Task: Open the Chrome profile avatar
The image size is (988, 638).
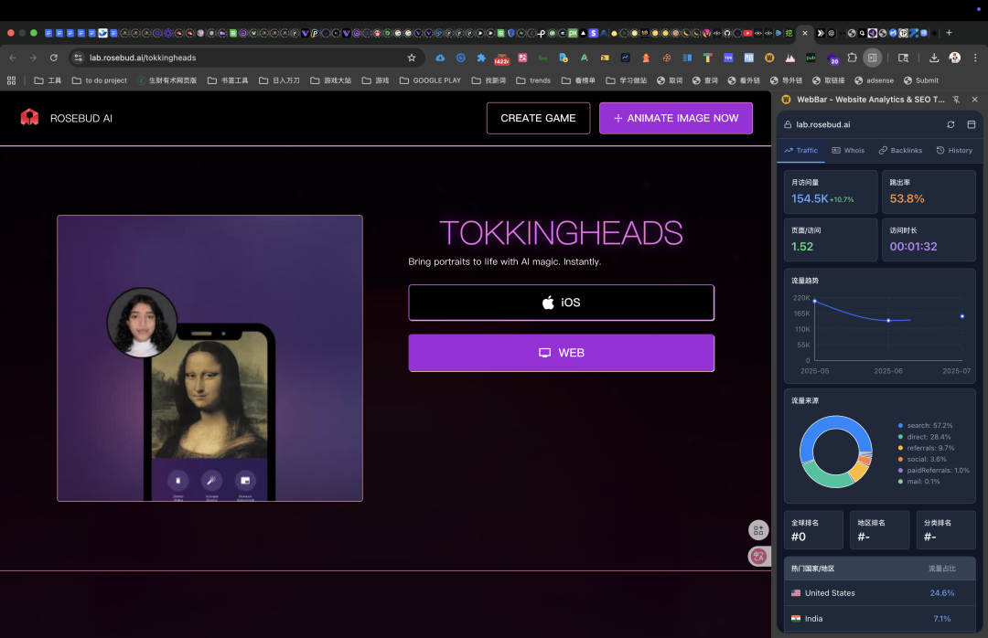Action: (x=954, y=58)
